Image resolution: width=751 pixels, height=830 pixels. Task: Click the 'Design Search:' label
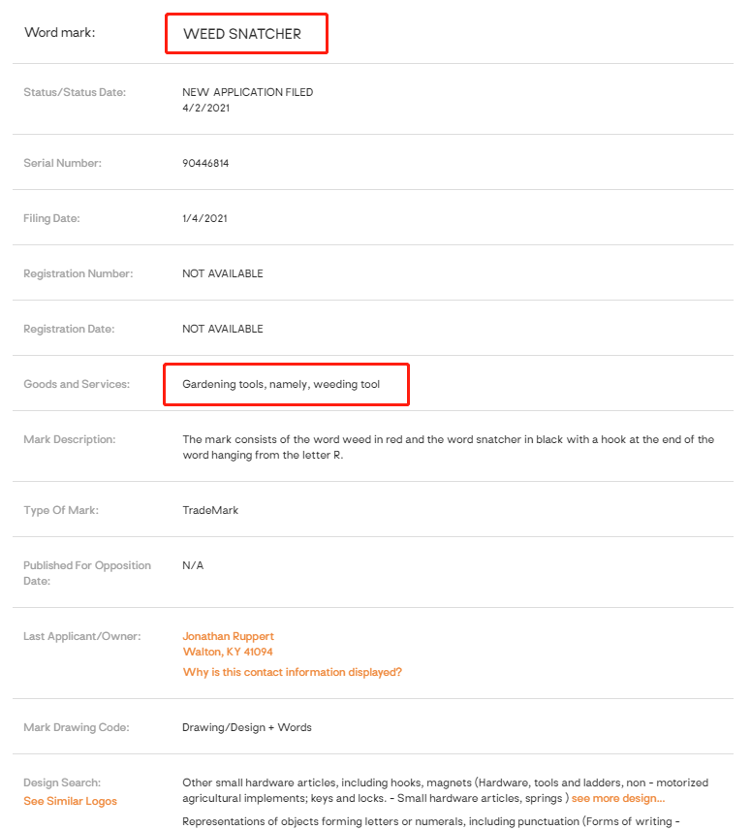(62, 782)
